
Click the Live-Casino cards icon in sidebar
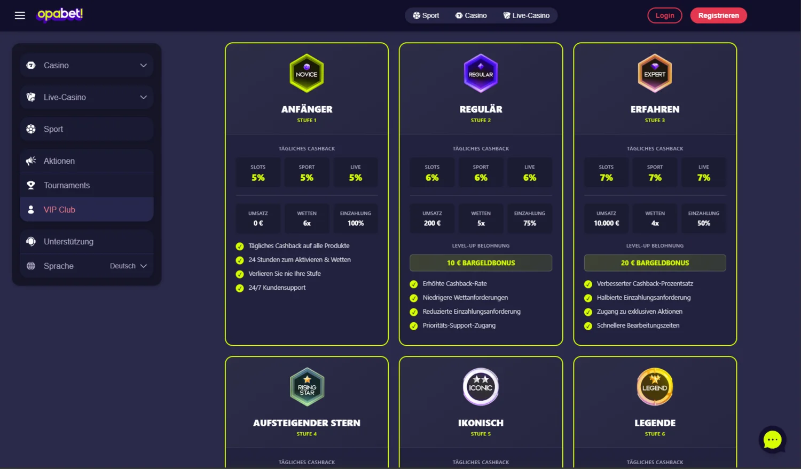click(31, 97)
